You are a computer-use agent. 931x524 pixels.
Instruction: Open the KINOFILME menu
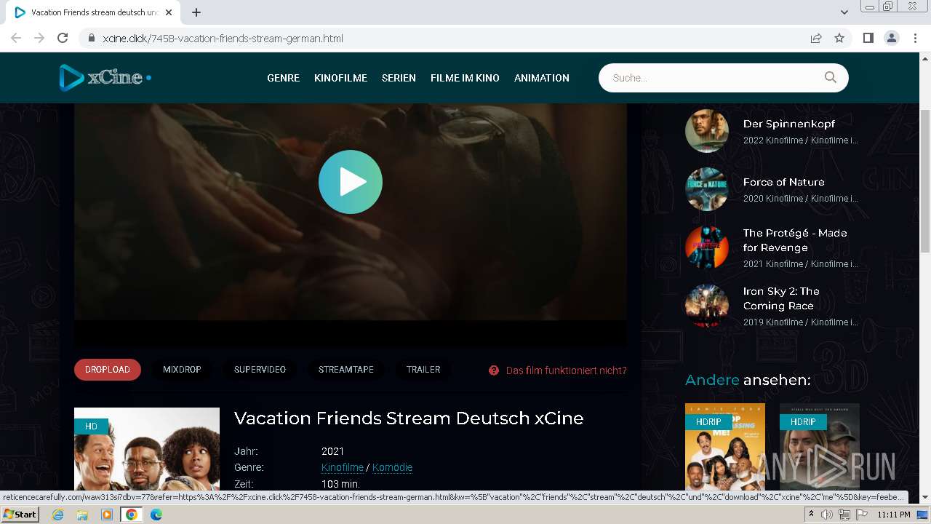340,78
